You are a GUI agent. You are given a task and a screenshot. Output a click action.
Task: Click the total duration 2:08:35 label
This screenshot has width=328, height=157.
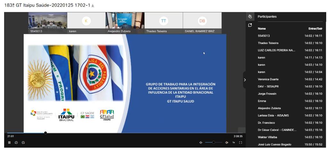pos(238,136)
